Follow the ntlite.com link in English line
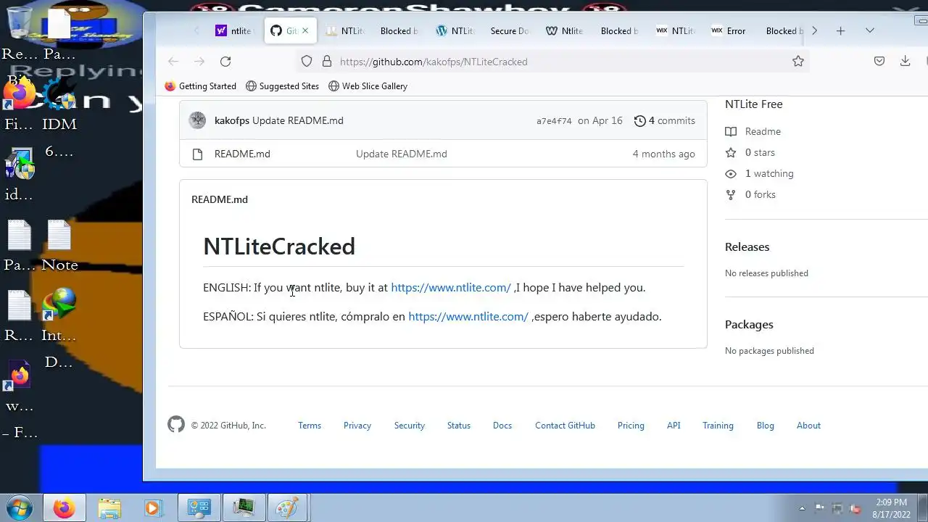The width and height of the screenshot is (928, 522). pyautogui.click(x=451, y=287)
